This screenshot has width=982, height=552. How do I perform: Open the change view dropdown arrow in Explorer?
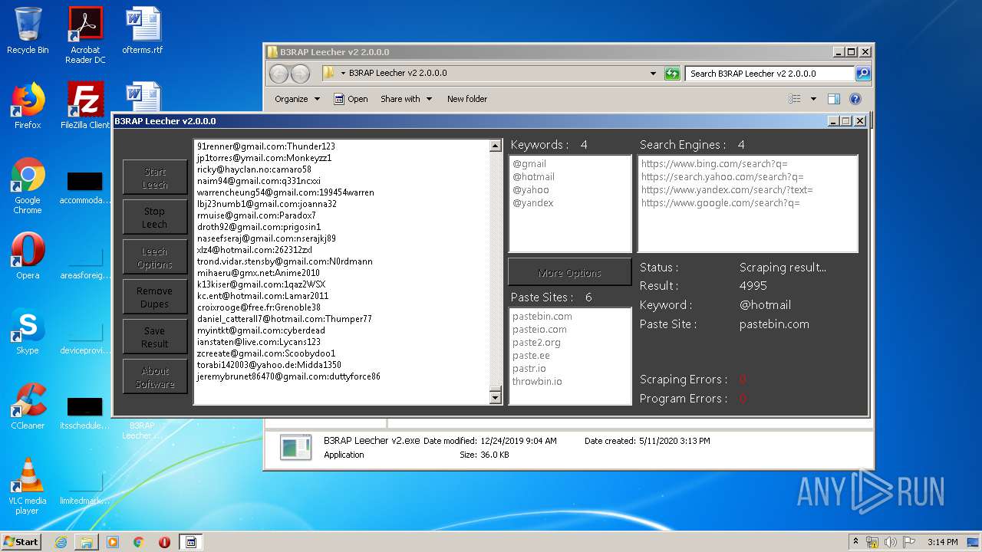tap(813, 99)
